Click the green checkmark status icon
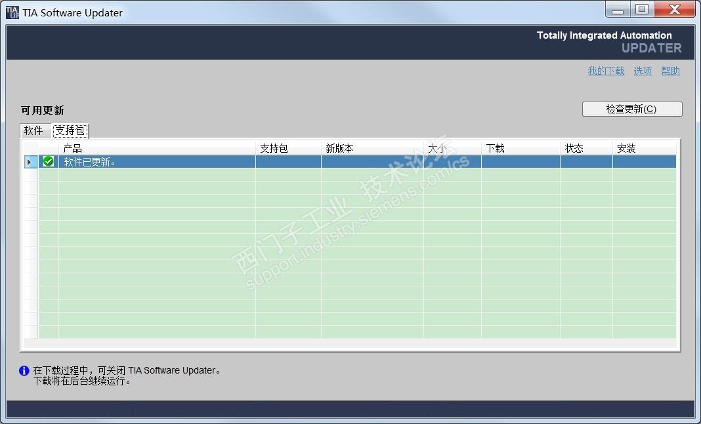 pos(49,162)
